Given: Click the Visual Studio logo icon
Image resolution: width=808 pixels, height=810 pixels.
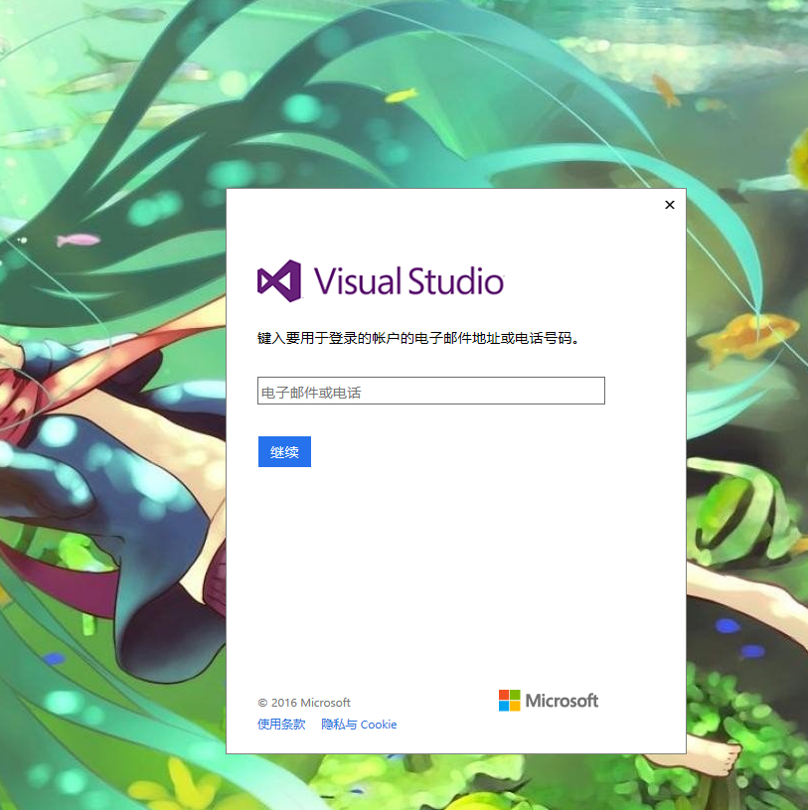Looking at the screenshot, I should click(279, 281).
